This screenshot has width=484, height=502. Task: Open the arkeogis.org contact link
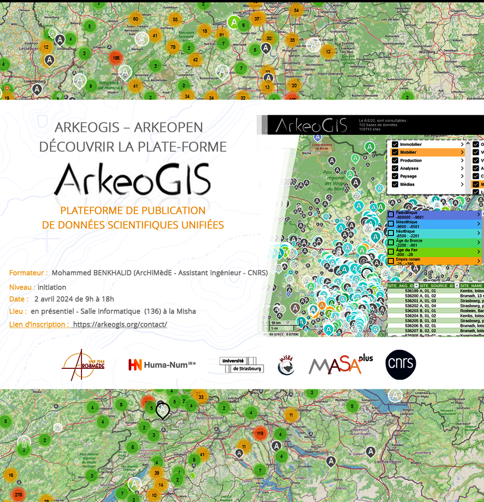pyautogui.click(x=120, y=324)
